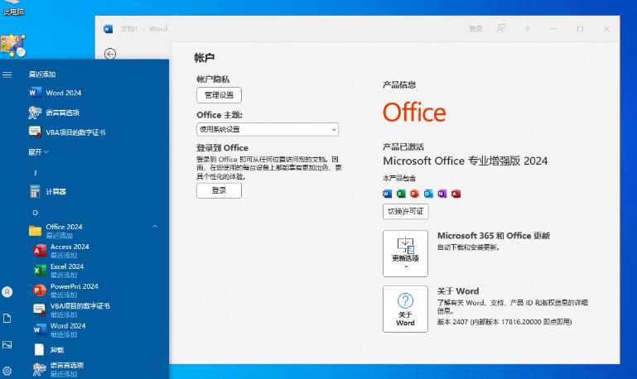Select the colorful desktop shortcut below 此电脑
The height and width of the screenshot is (379, 637).
(13, 46)
